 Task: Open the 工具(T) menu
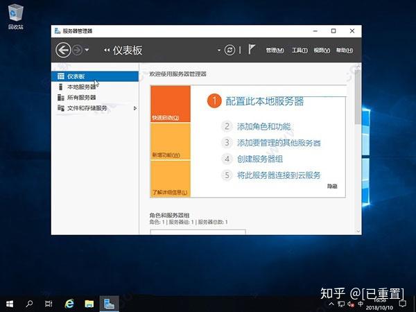click(300, 51)
